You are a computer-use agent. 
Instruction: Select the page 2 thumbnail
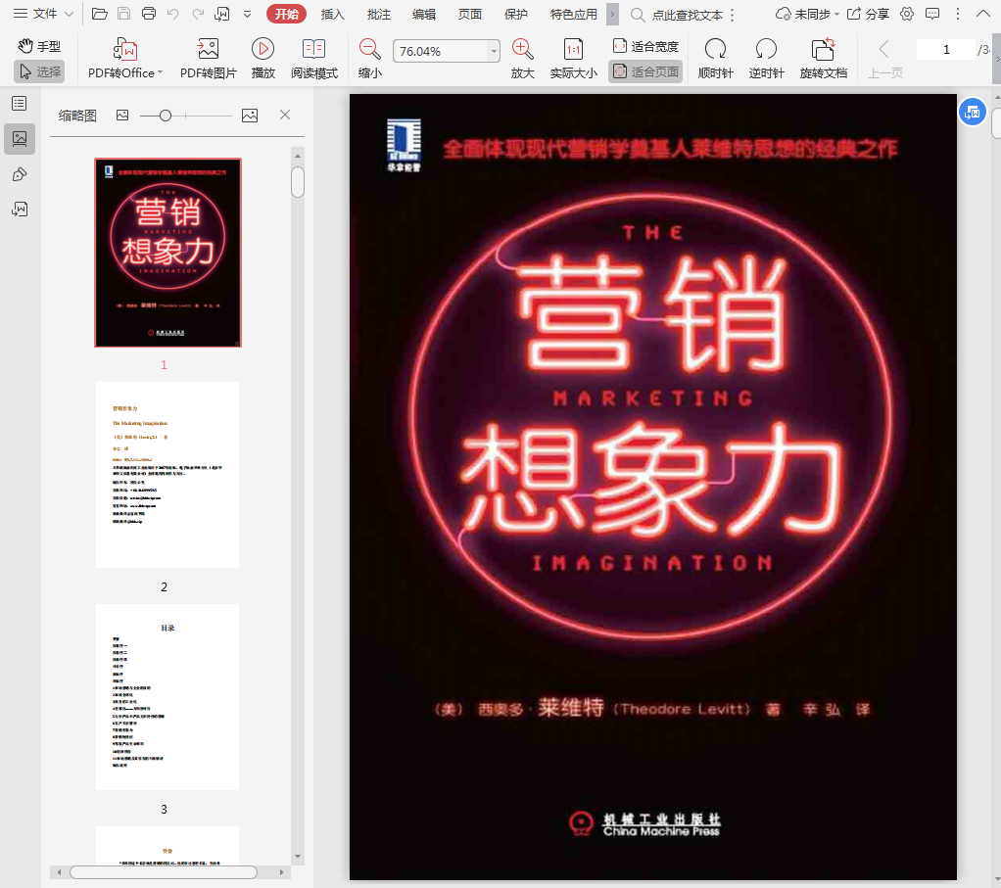pyautogui.click(x=167, y=475)
